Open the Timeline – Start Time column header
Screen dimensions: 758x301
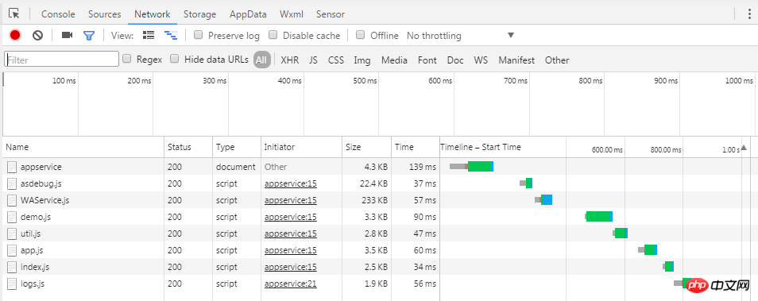pyautogui.click(x=481, y=148)
